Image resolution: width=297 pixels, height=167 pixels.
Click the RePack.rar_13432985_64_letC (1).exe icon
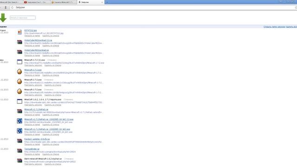point(19,121)
